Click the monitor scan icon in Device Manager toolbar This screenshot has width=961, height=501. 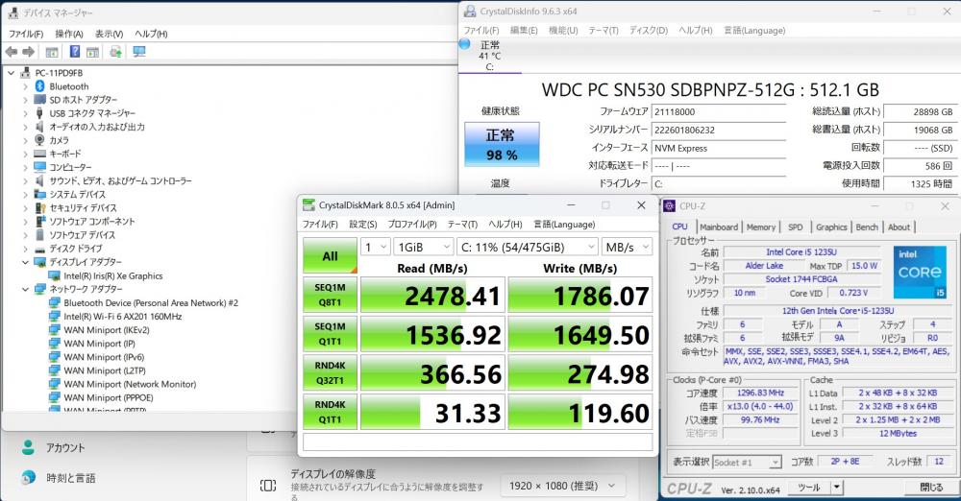click(x=139, y=52)
